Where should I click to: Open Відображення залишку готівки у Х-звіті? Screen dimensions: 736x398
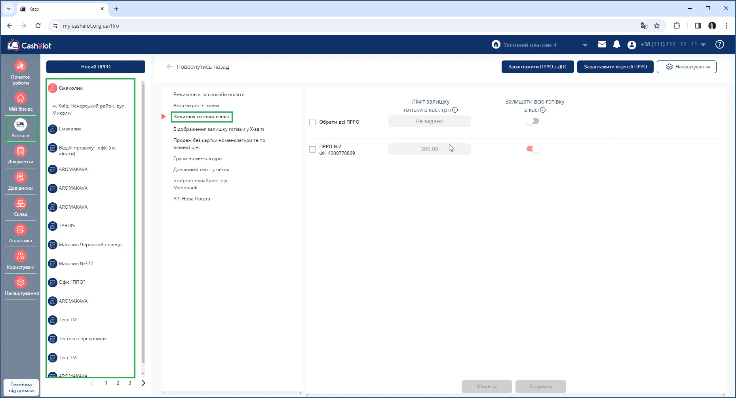[219, 129]
